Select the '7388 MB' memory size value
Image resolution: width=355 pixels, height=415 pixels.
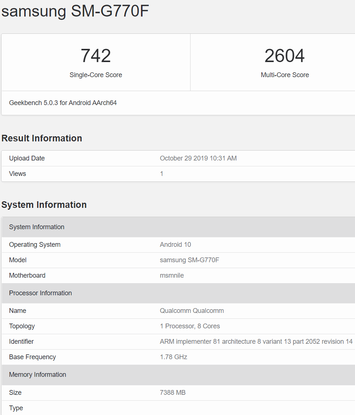pyautogui.click(x=173, y=393)
